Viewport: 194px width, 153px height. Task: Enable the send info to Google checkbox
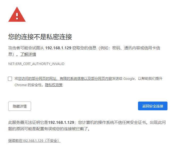pos(10,79)
